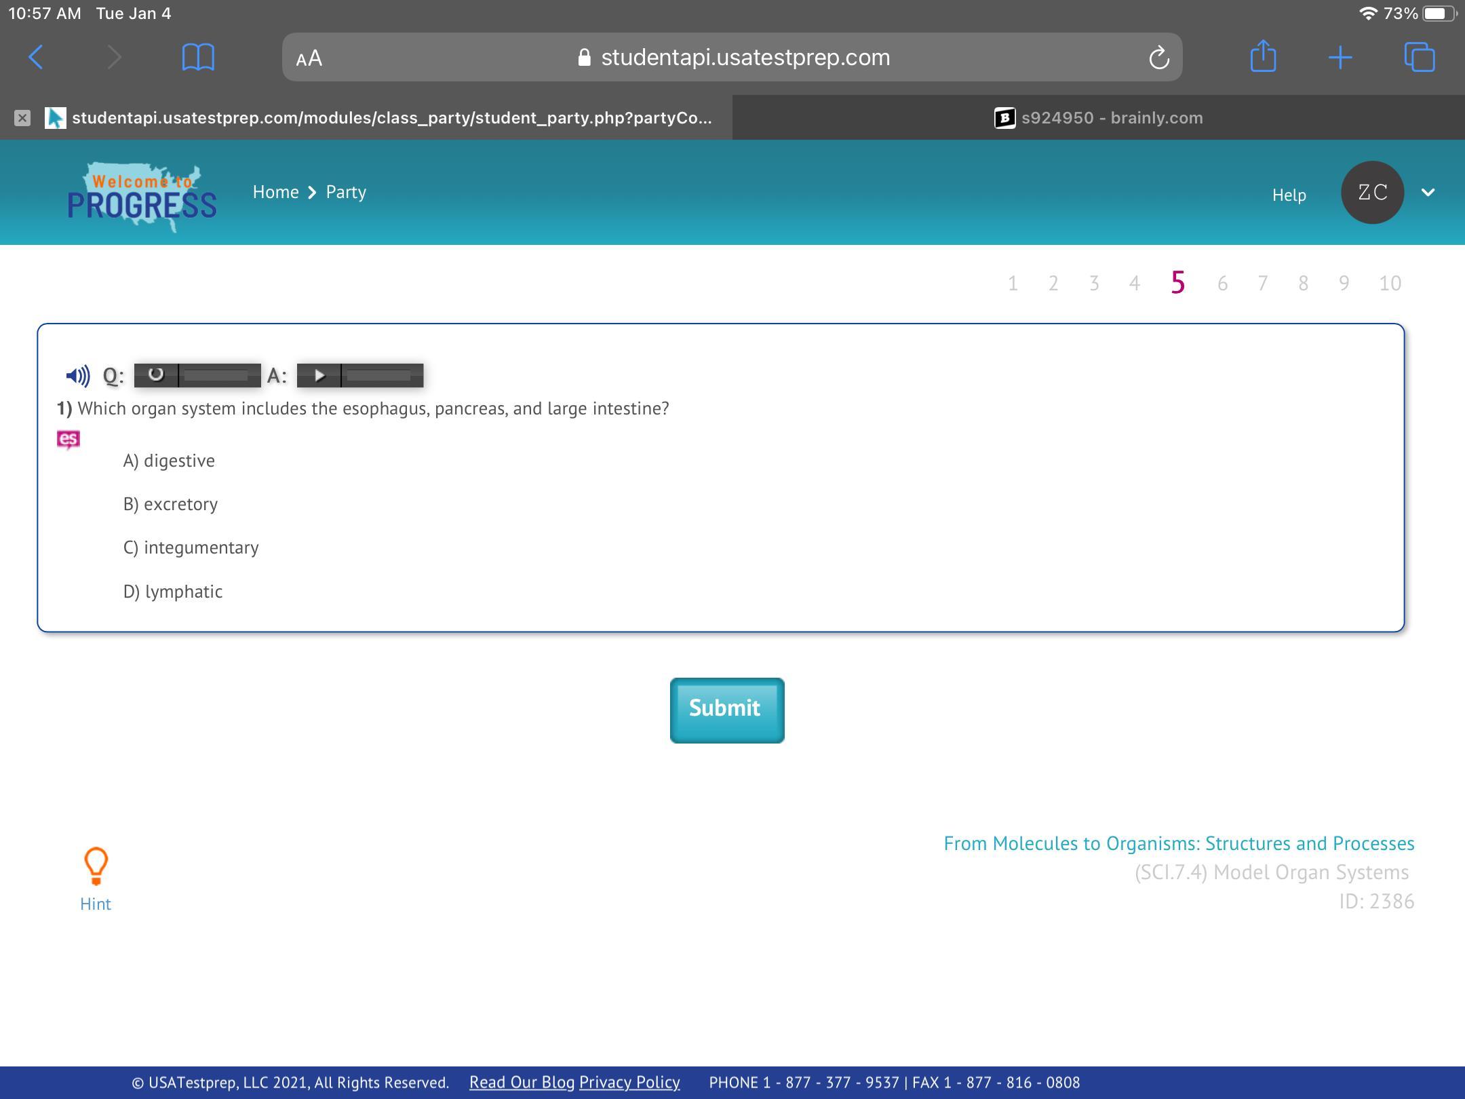
Task: Tap the reload page icon
Action: coord(1158,58)
